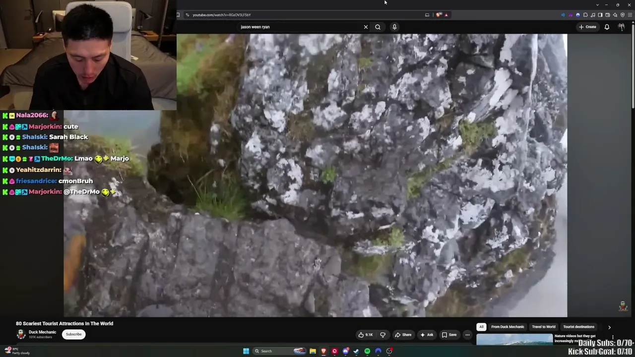Screen dimensions: 635x357
Task: Open the Duck Mechanic channel name link
Action: pos(42,332)
